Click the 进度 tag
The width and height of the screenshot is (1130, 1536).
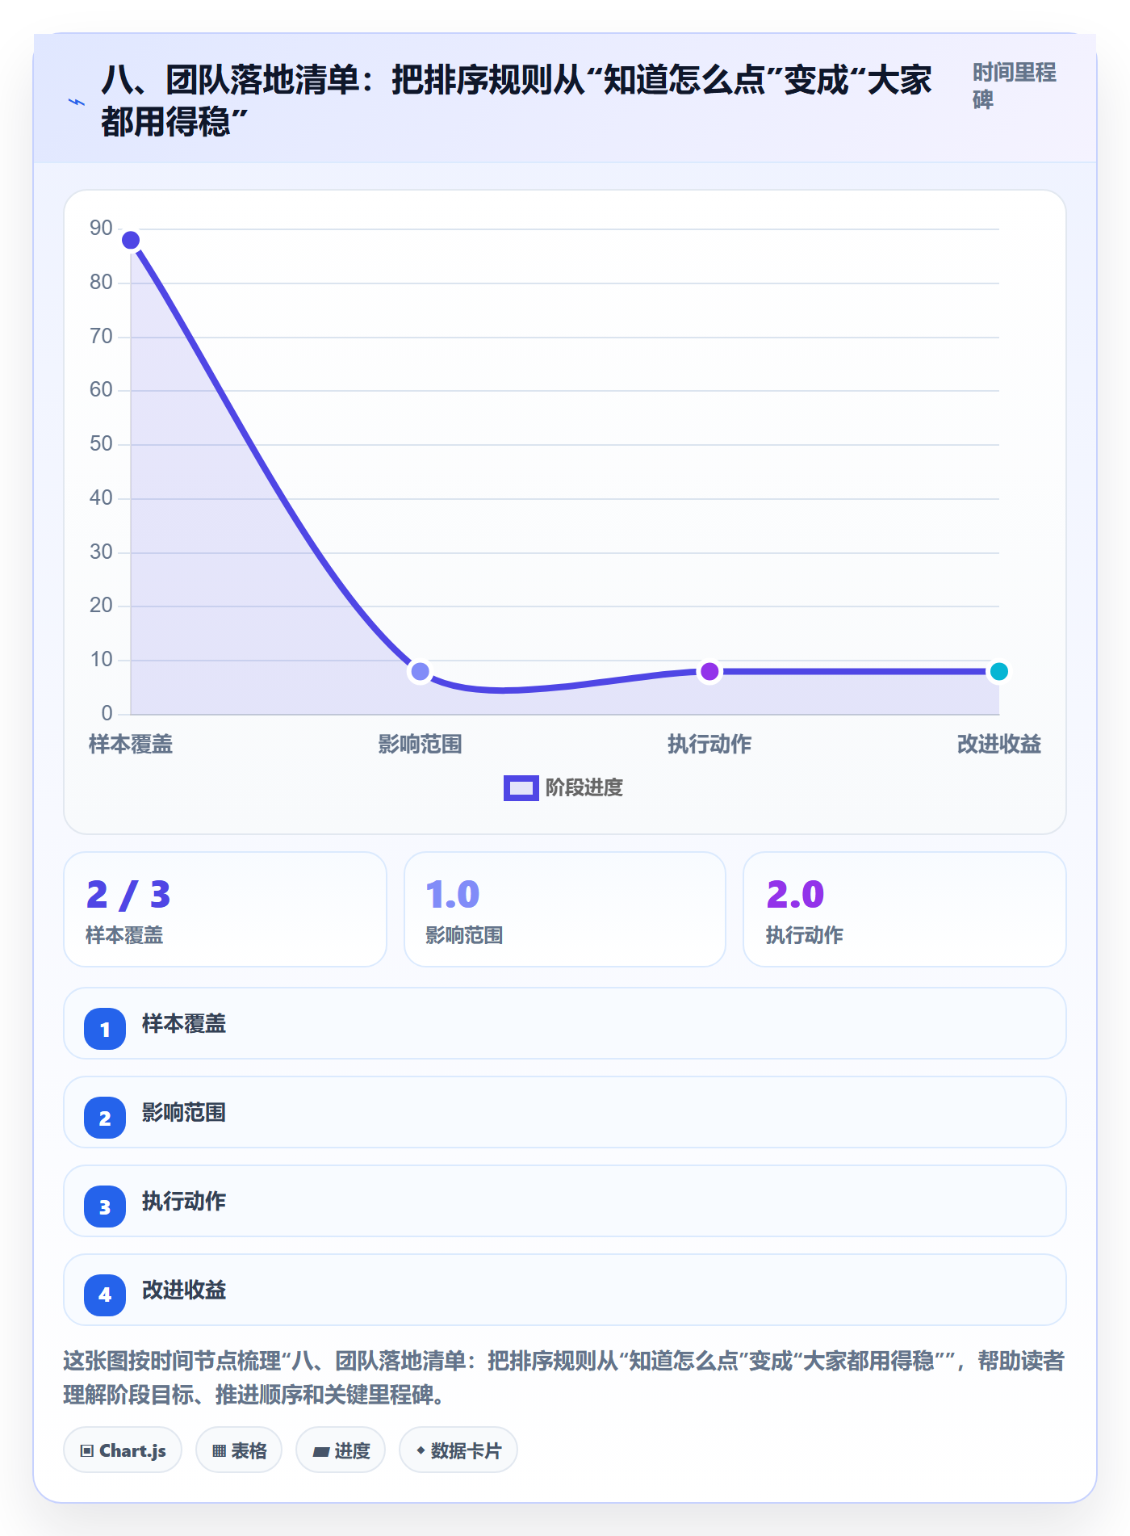pos(341,1450)
